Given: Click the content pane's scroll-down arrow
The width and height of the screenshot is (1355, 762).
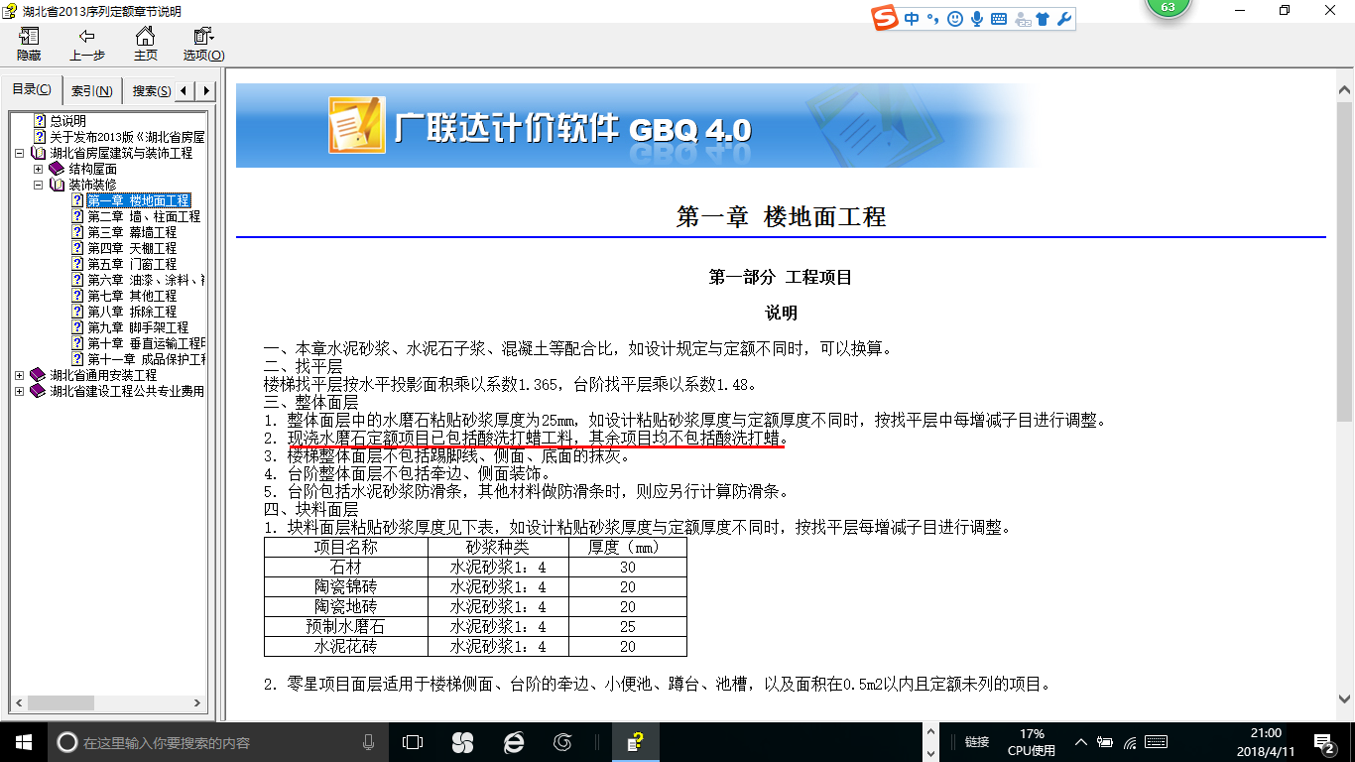Looking at the screenshot, I should click(1345, 698).
